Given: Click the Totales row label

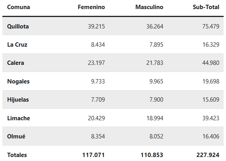Looking at the screenshot, I should 17,155.
